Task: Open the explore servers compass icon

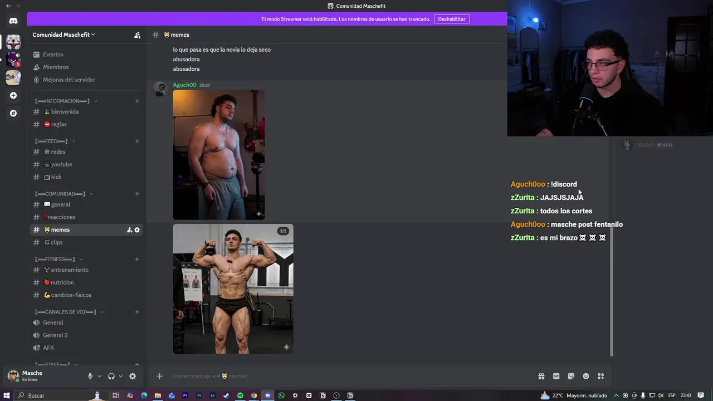Action: pos(13,113)
